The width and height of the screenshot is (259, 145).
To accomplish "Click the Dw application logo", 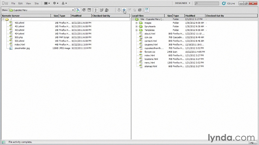I will 5,3.
